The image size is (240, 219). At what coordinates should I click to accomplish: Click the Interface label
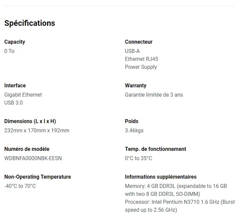15,85
